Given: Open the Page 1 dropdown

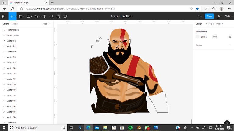Looking at the screenshot, I should click(46, 24).
